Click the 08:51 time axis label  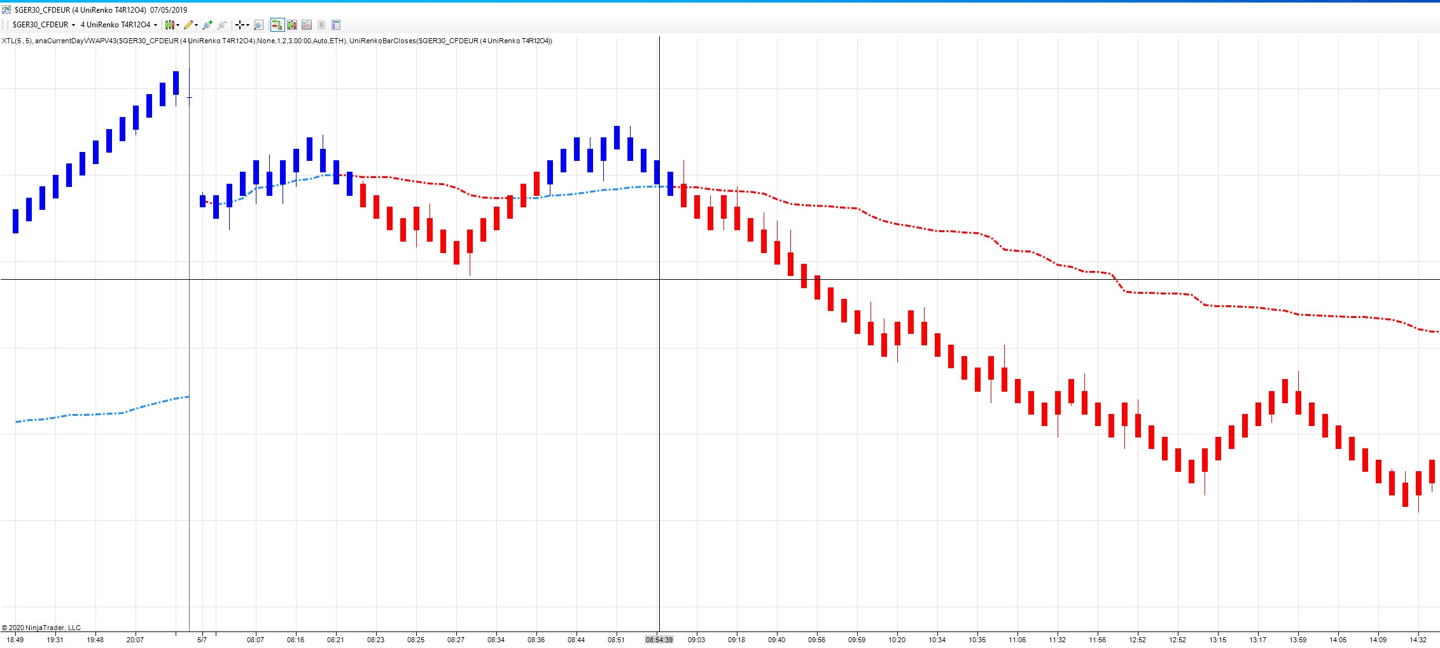pos(617,640)
